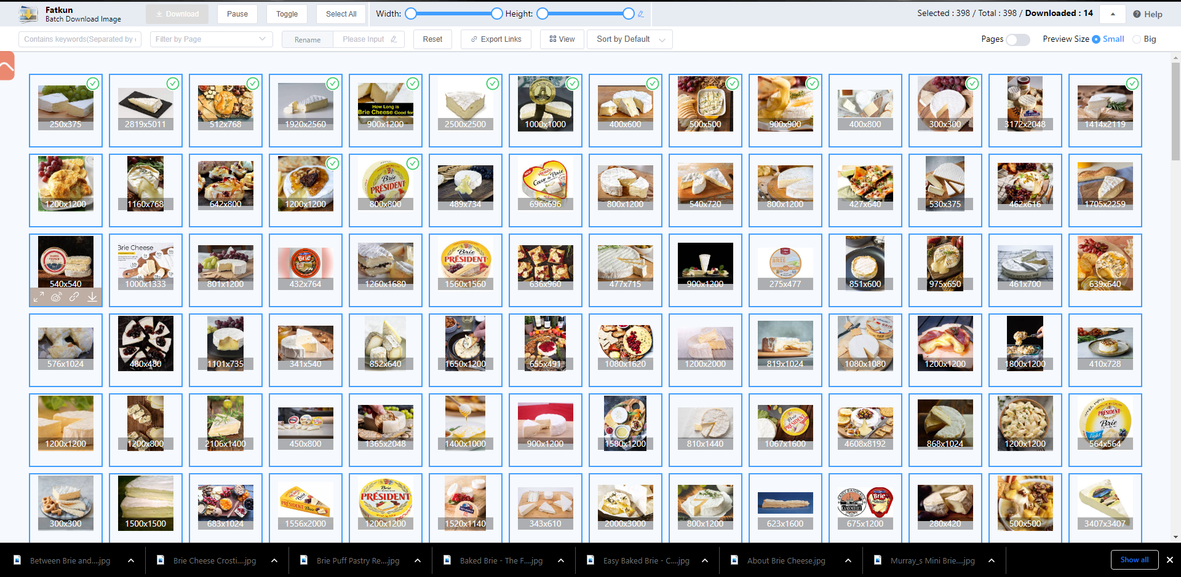Screen dimensions: 1181x577
Task: Click the file icon for Between Brie and download
Action: [x=17, y=560]
